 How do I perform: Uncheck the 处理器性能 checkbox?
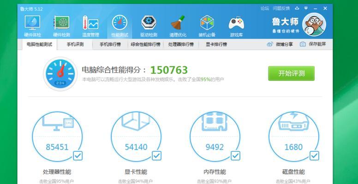[x=78, y=156]
